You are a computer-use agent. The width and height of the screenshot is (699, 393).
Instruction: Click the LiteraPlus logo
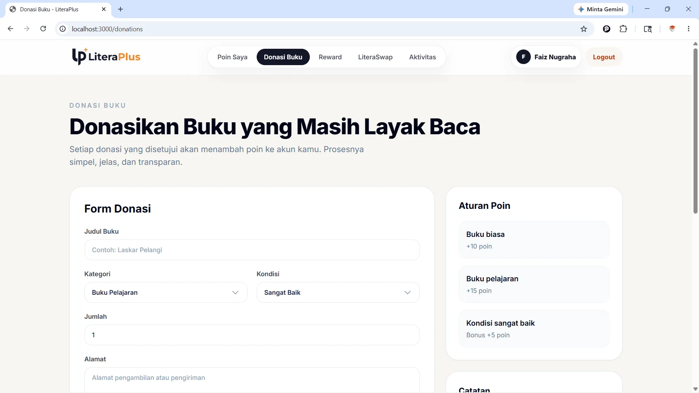click(106, 57)
